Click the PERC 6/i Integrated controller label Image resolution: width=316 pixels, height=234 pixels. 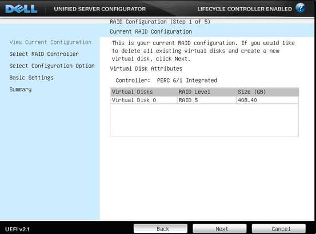point(187,80)
